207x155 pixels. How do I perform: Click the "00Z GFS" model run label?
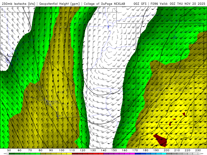click(140, 4)
